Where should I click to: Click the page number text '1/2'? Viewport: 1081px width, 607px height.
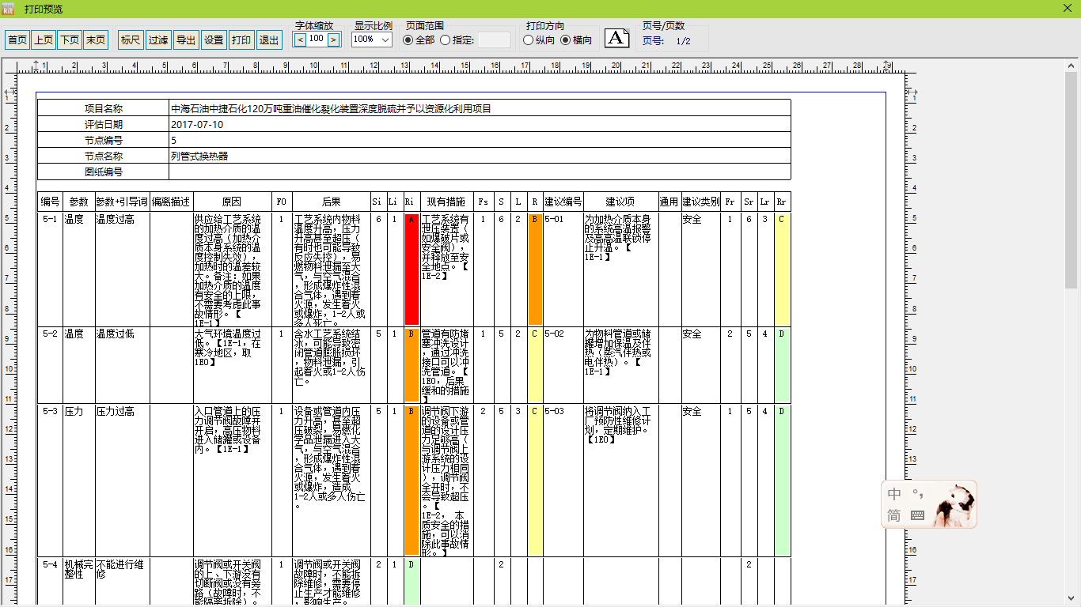[684, 41]
